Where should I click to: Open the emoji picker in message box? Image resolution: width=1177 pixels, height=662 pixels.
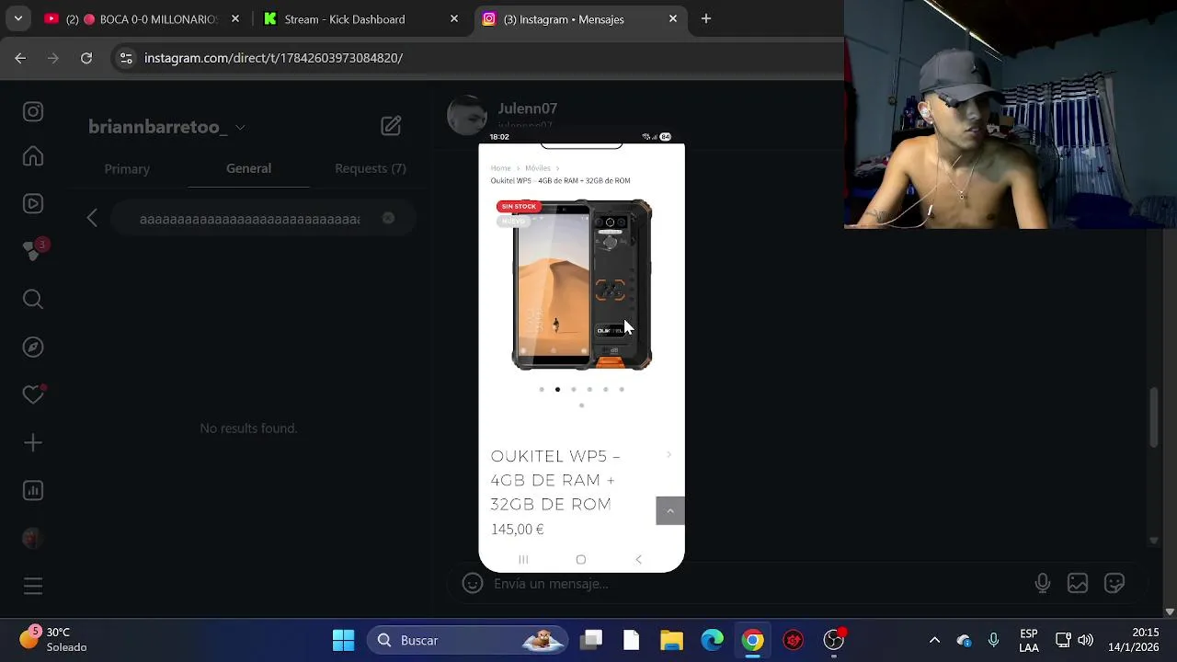(473, 583)
